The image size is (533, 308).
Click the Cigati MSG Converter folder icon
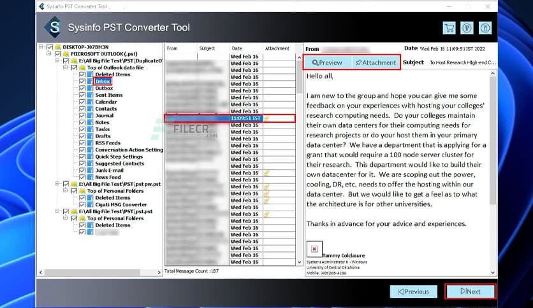[90, 204]
